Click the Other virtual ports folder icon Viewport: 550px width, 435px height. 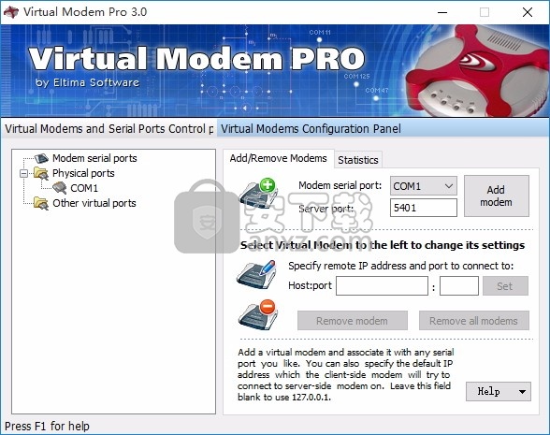41,203
